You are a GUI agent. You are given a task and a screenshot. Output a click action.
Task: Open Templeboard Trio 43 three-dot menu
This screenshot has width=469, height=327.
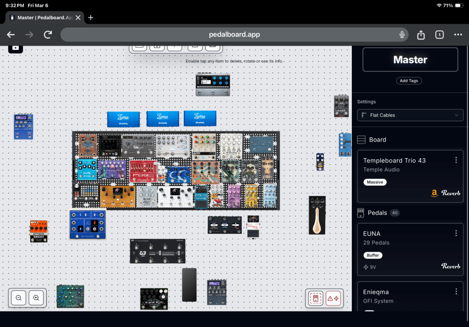tap(456, 160)
